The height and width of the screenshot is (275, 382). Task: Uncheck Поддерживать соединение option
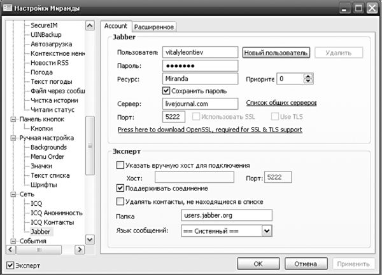click(x=121, y=189)
